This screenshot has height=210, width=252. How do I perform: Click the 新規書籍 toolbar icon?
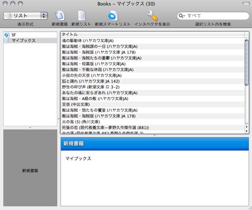[59, 16]
